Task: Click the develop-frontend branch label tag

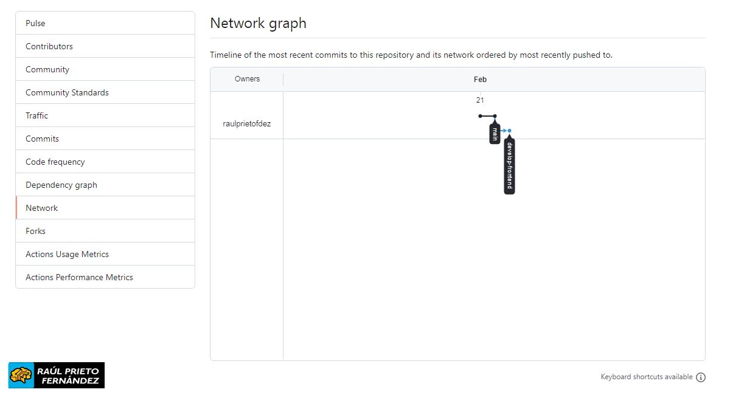Action: (510, 166)
